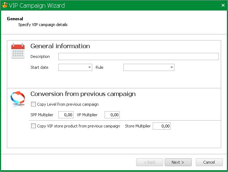
Task: Expand the Rule combo box
Action: 172,67
